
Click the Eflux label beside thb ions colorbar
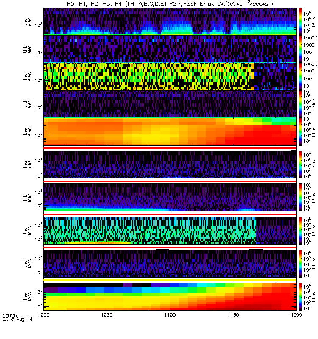314,197
